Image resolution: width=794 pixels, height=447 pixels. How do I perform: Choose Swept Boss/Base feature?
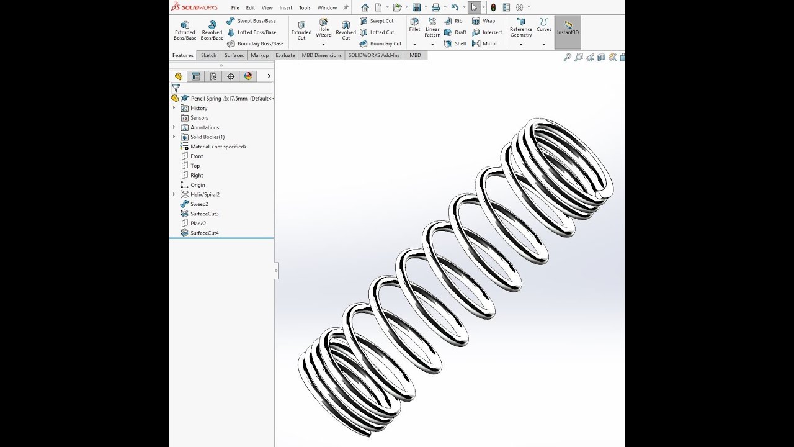251,20
